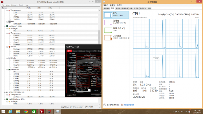Screen dimensions: 203x114
Task: Open the Windows Start button
Action: pos(3,111)
